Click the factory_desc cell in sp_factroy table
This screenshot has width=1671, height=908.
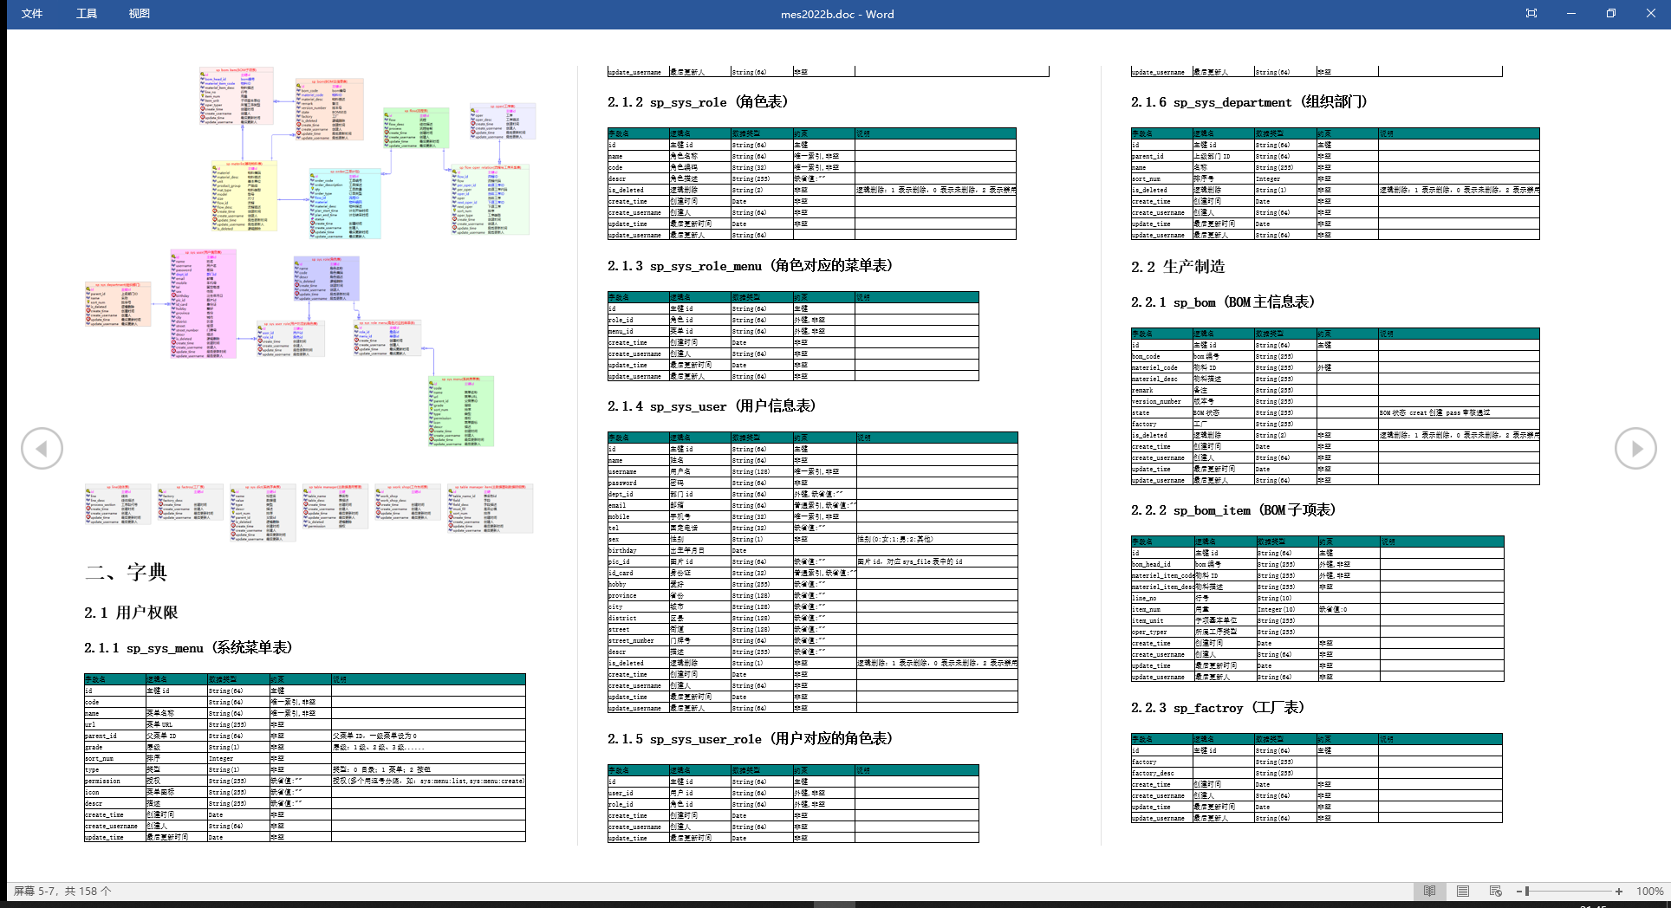[1161, 773]
